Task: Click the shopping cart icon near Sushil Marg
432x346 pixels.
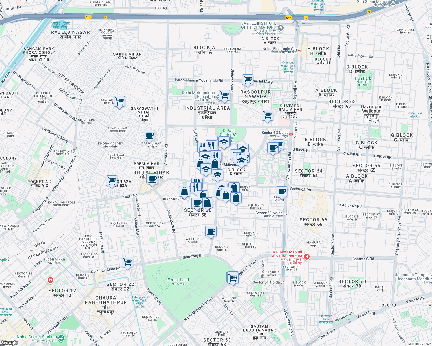Action: tap(247, 80)
